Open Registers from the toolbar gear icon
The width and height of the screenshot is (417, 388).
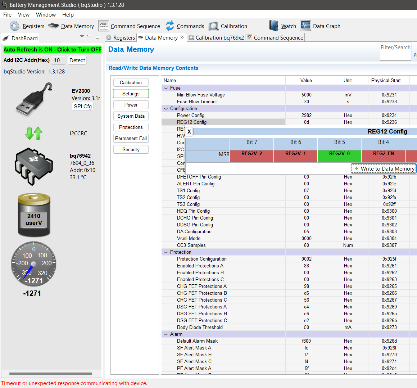(x=15, y=26)
